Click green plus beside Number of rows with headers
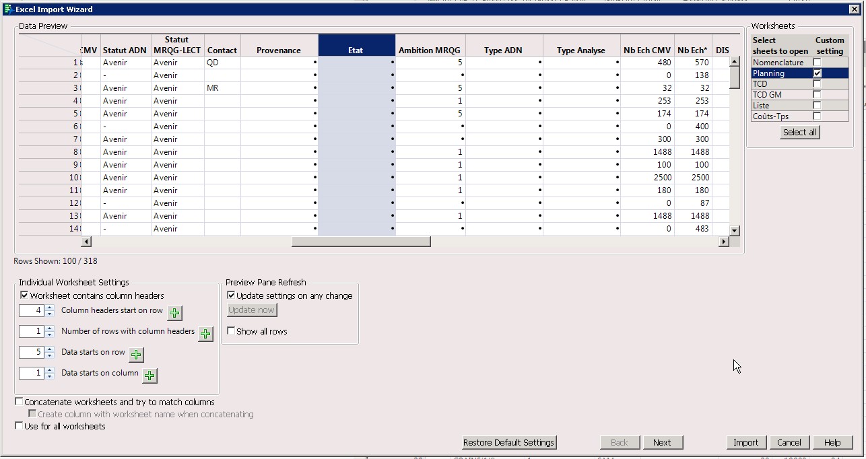866x459 pixels. [x=205, y=334]
